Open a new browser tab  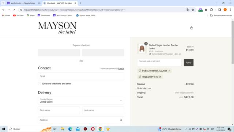tap(80, 3)
